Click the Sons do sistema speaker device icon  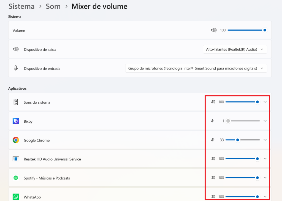(x=16, y=102)
